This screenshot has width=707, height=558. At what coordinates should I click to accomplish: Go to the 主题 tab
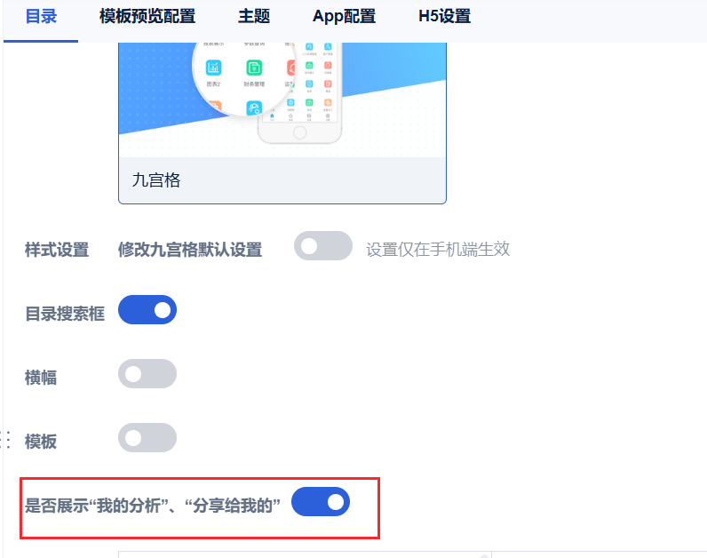254,17
